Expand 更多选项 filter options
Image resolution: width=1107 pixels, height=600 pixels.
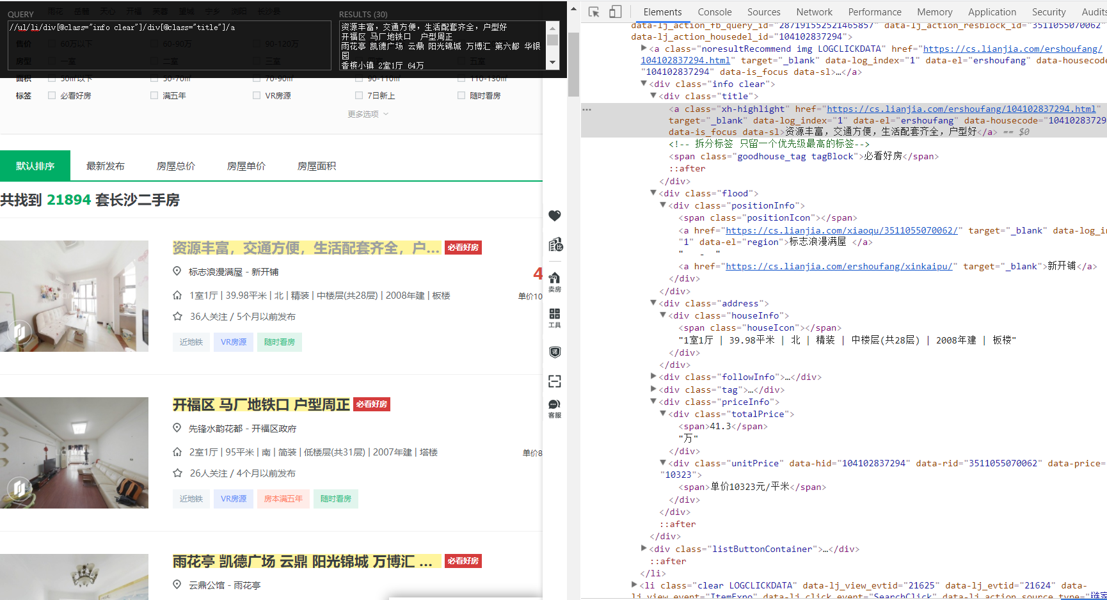[x=368, y=114]
